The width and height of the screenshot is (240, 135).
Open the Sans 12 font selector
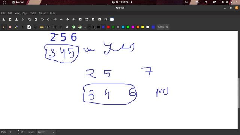(x=163, y=27)
